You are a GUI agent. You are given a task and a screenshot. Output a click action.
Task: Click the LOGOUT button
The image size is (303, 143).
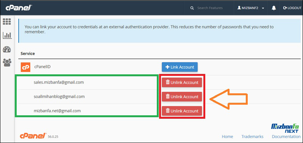click(x=292, y=8)
